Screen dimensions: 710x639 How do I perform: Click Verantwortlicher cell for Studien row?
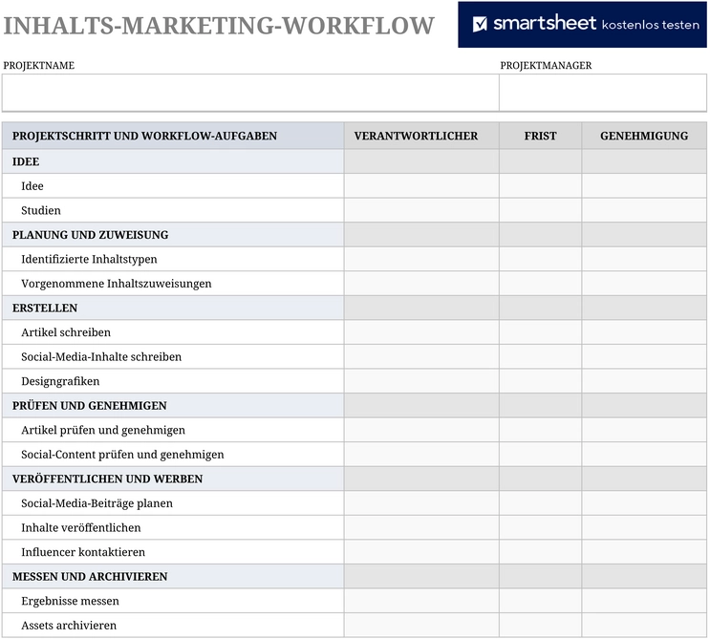(421, 210)
